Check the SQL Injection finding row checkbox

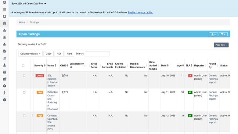[x=24, y=76]
